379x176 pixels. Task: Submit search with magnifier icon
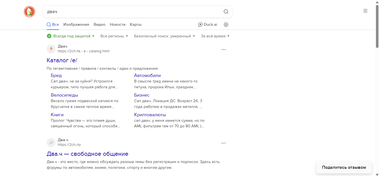click(226, 12)
